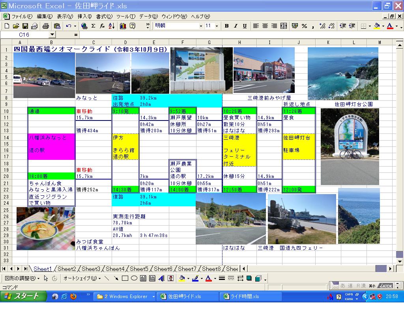Screen dimensions: 404x315
Task: Click the Print icon
Action: [x=46, y=26]
